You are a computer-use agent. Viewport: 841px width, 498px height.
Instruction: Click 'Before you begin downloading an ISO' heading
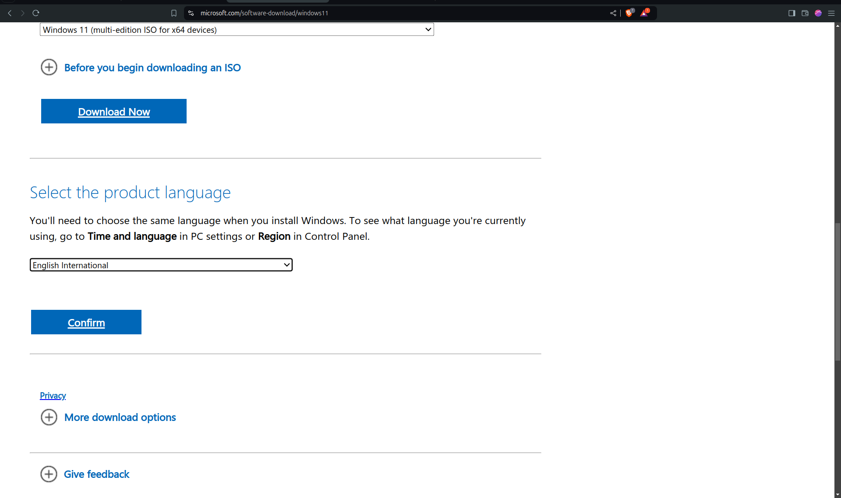[x=152, y=68]
